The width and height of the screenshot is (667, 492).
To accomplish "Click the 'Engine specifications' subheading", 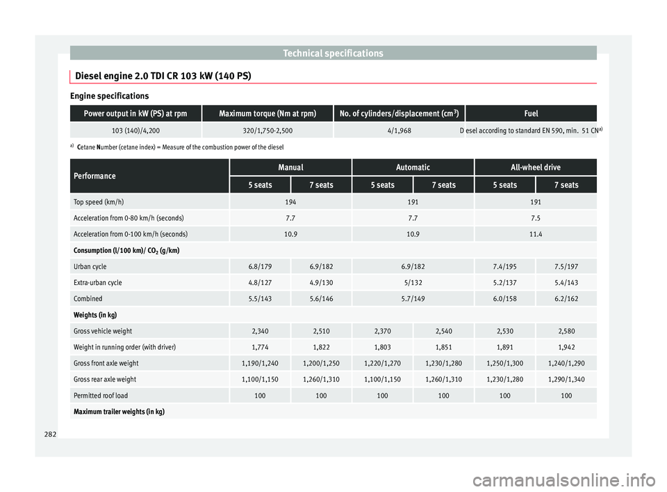I will (x=109, y=96).
